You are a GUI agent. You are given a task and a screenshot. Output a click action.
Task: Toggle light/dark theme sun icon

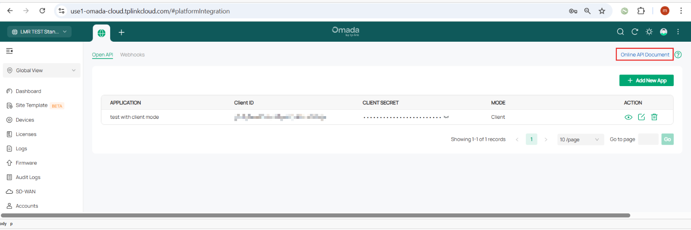click(x=649, y=32)
